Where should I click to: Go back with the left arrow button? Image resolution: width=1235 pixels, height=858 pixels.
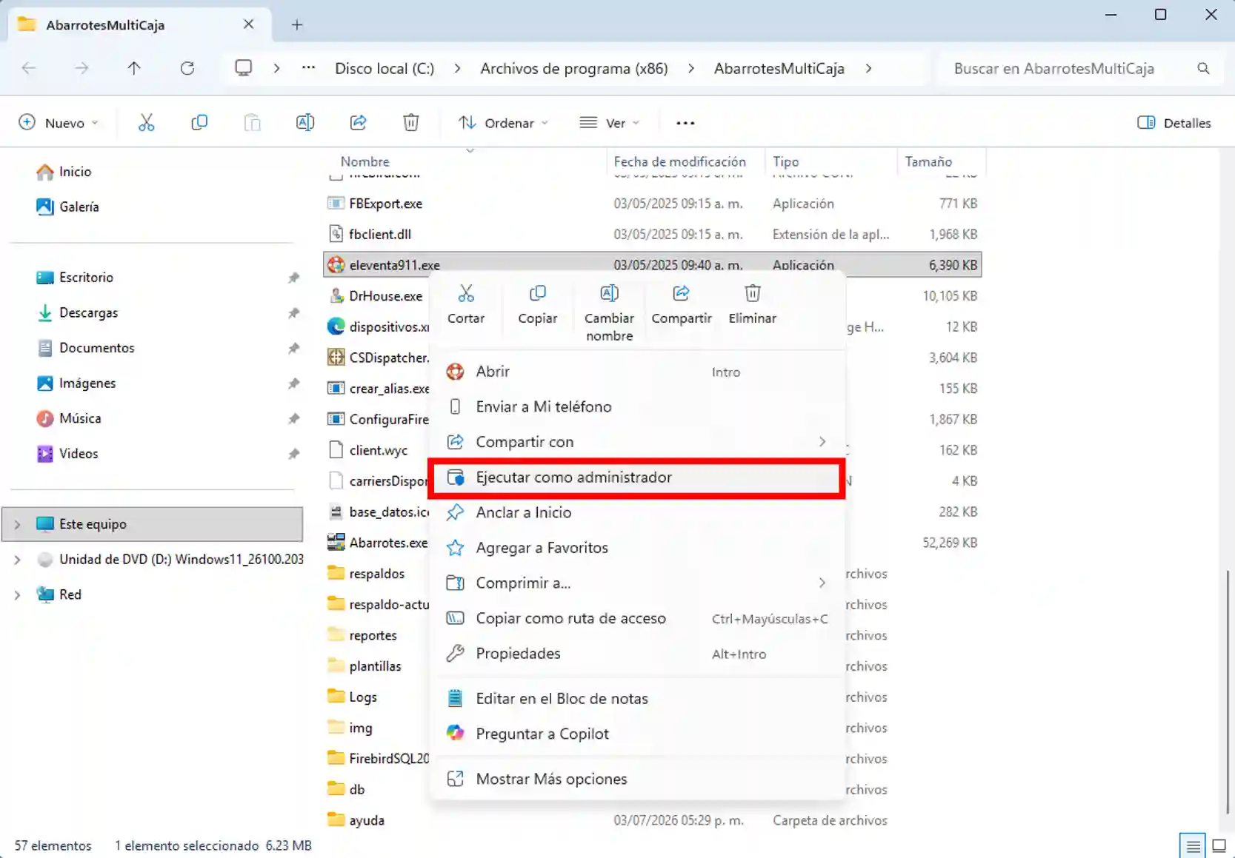click(29, 68)
